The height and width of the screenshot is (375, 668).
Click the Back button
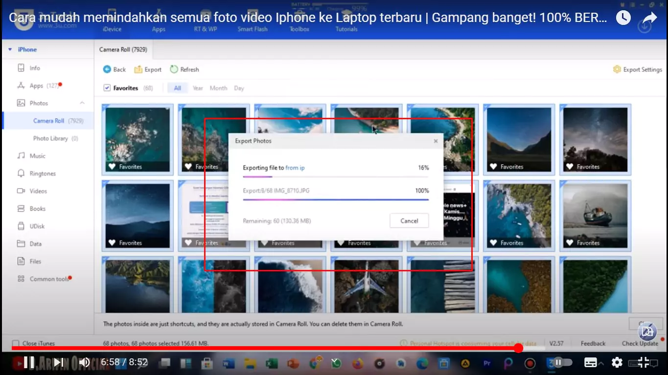(x=115, y=69)
